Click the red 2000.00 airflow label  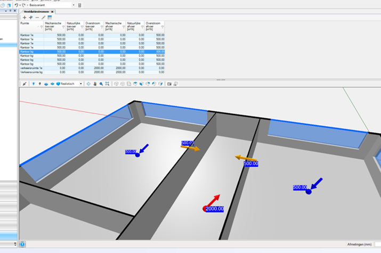[214, 209]
